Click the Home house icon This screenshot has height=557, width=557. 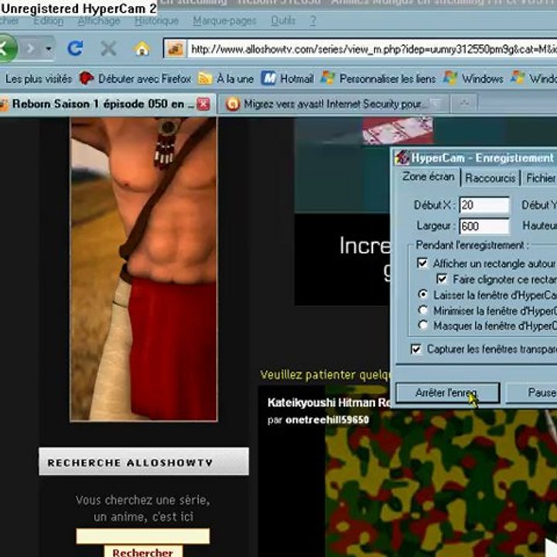[142, 49]
